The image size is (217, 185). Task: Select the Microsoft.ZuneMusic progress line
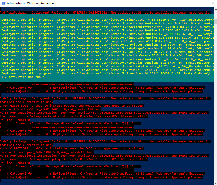pyautogui.click(x=108, y=52)
